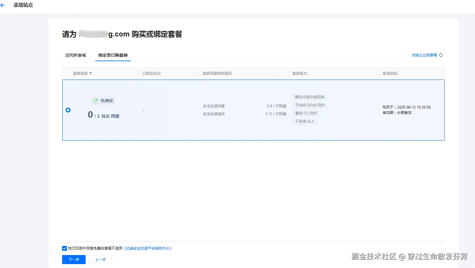Click the 下一步 button
475x268 pixels.
74,260
